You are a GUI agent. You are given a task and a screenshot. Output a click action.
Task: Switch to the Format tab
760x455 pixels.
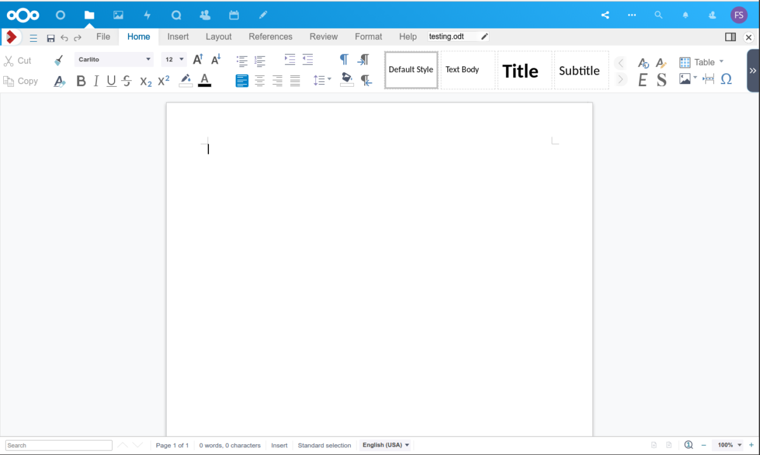(369, 37)
